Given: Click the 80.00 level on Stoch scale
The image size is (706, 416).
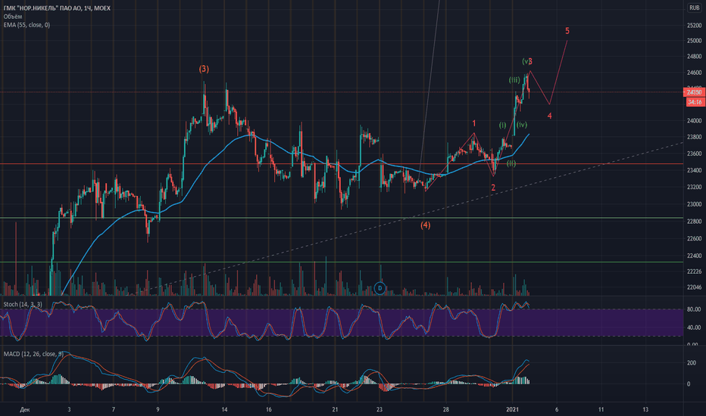Looking at the screenshot, I should click(694, 309).
